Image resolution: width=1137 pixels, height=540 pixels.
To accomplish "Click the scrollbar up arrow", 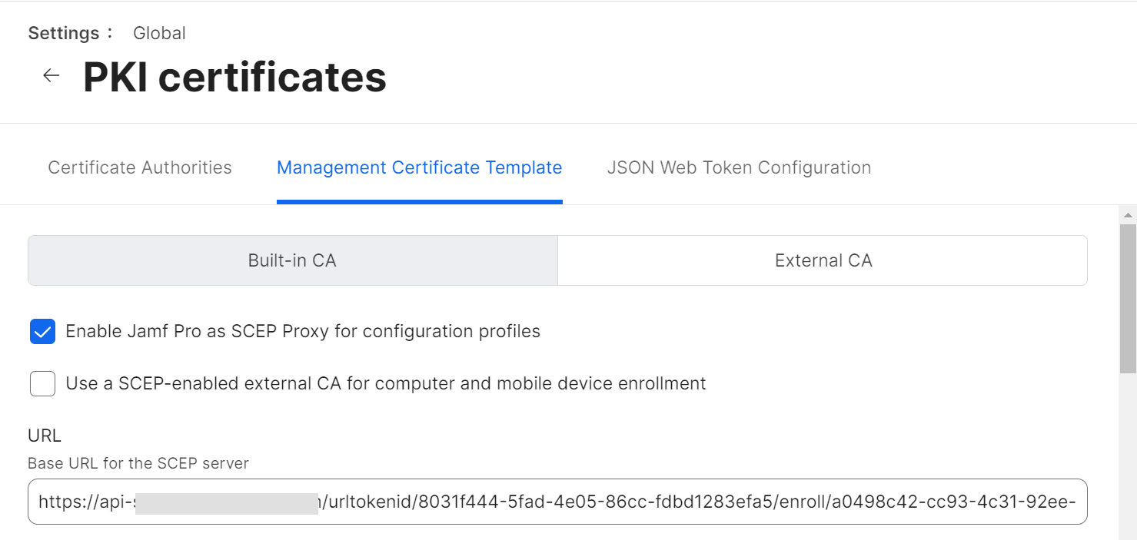I will click(x=1128, y=215).
